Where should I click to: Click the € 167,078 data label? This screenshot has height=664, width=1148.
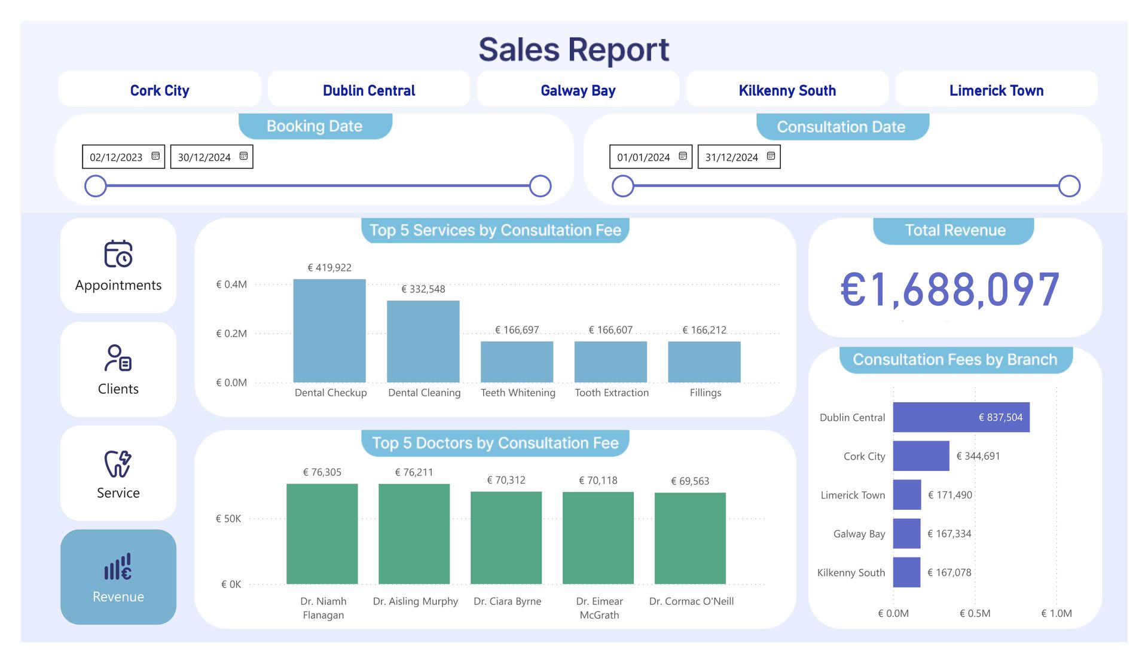[949, 573]
